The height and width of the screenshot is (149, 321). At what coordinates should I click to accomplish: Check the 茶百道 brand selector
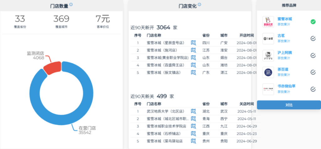[313, 72]
